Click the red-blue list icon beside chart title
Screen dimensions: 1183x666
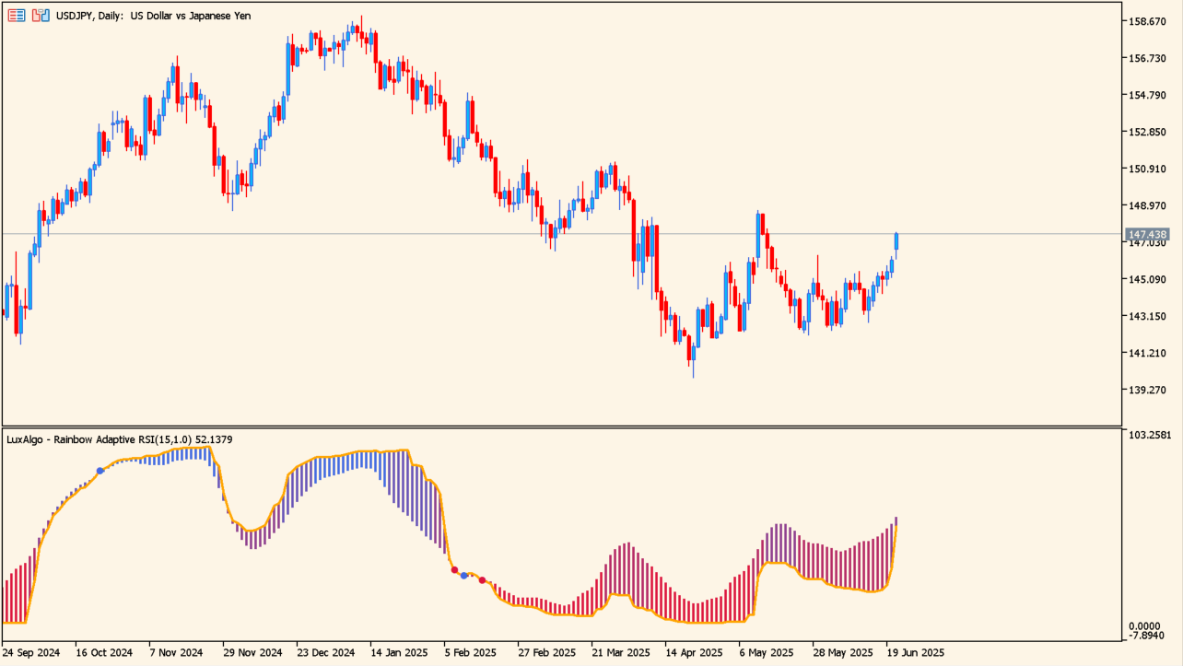(x=17, y=16)
